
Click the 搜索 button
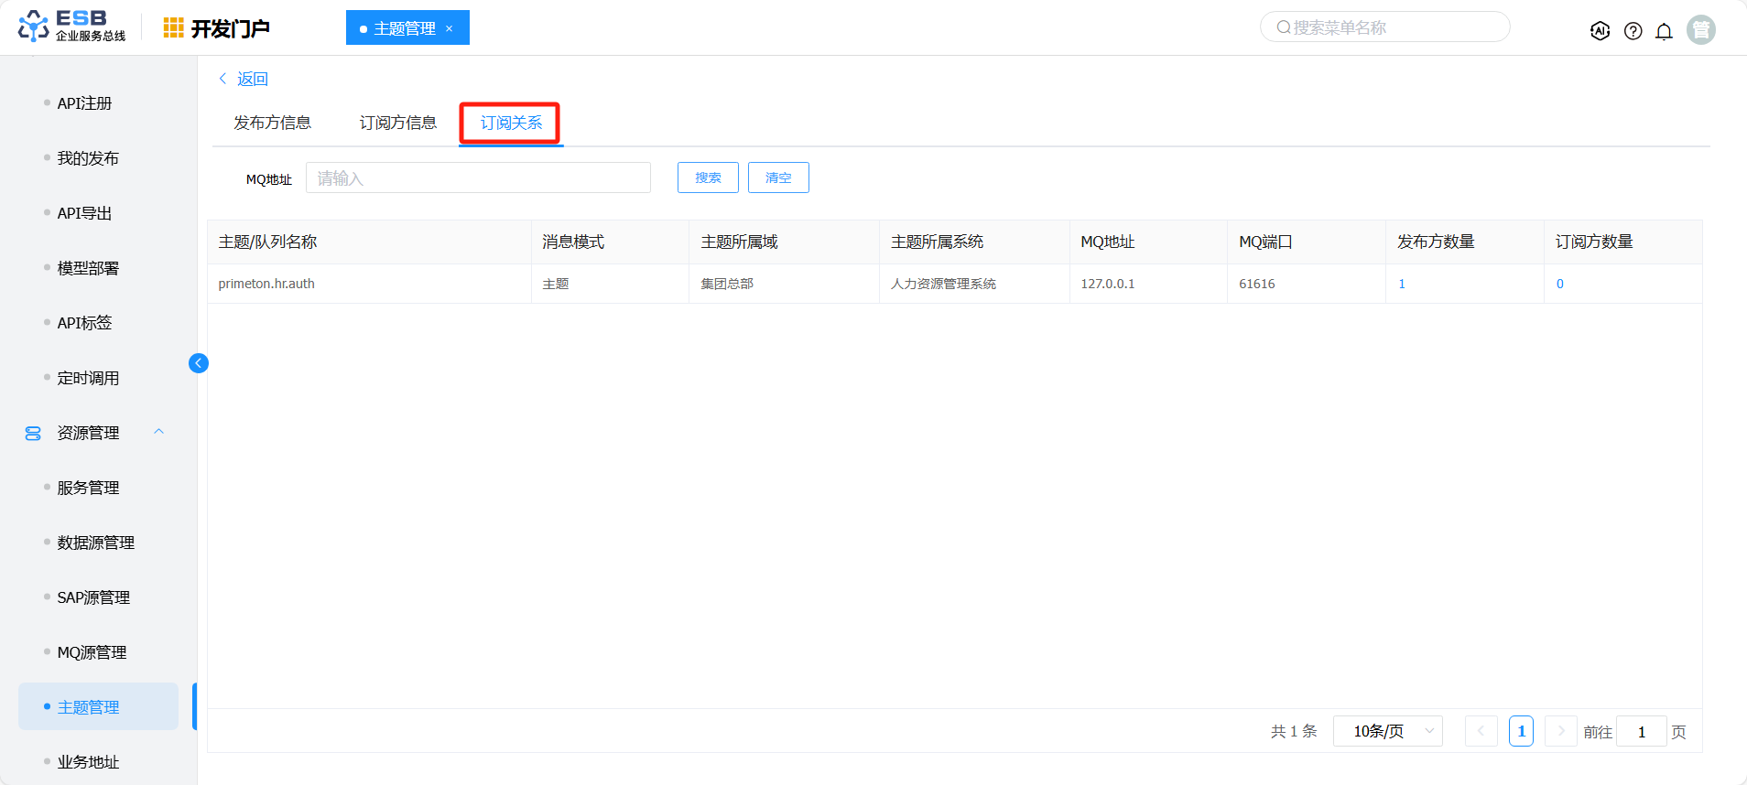[708, 177]
